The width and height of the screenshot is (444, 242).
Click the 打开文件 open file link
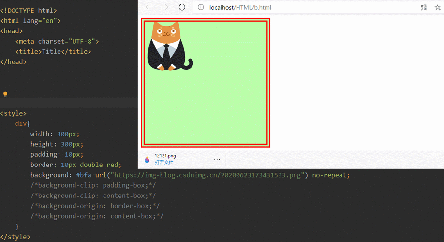(163, 163)
